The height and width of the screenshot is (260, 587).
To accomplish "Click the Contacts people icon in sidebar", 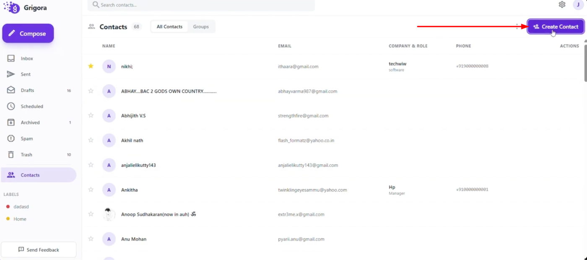I will pos(11,175).
